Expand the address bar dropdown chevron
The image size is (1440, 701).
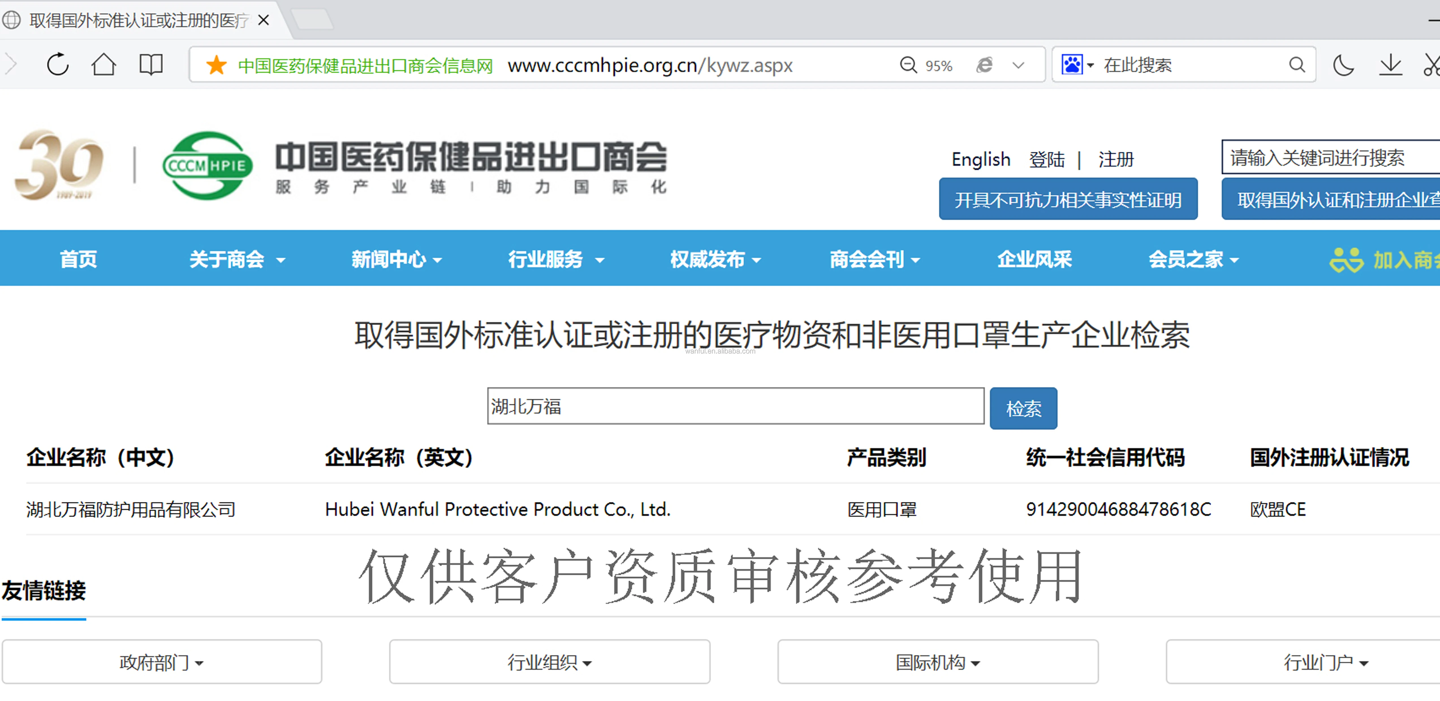coord(1019,65)
